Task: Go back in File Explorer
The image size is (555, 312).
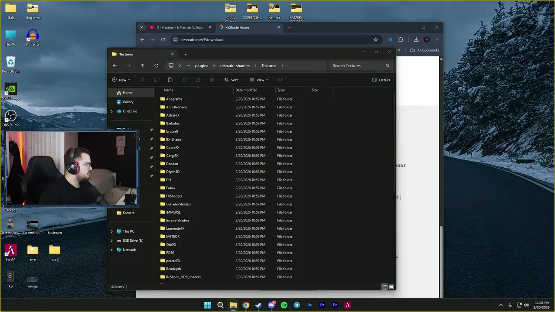Action: pos(114,65)
